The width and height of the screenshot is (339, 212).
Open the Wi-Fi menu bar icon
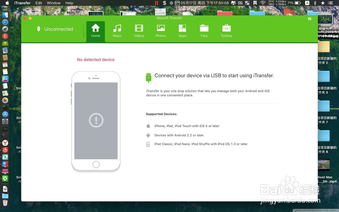pos(263,3)
